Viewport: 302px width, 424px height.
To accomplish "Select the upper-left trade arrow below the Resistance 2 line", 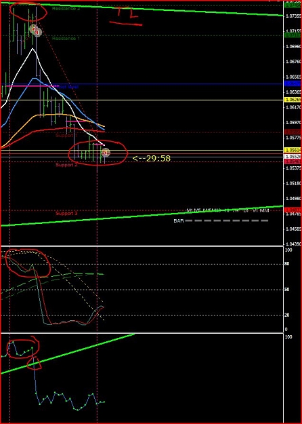I will click(x=33, y=28).
